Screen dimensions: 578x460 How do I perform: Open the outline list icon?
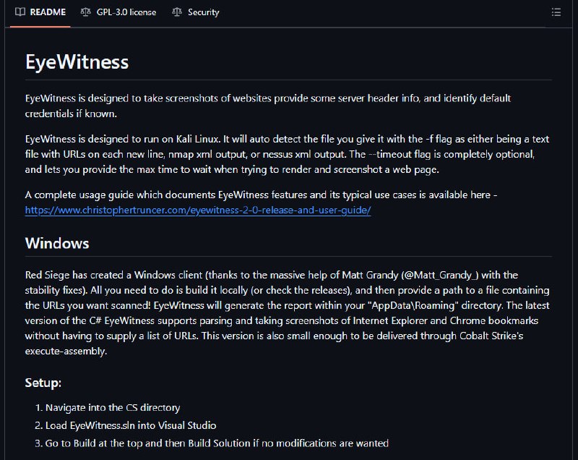556,12
